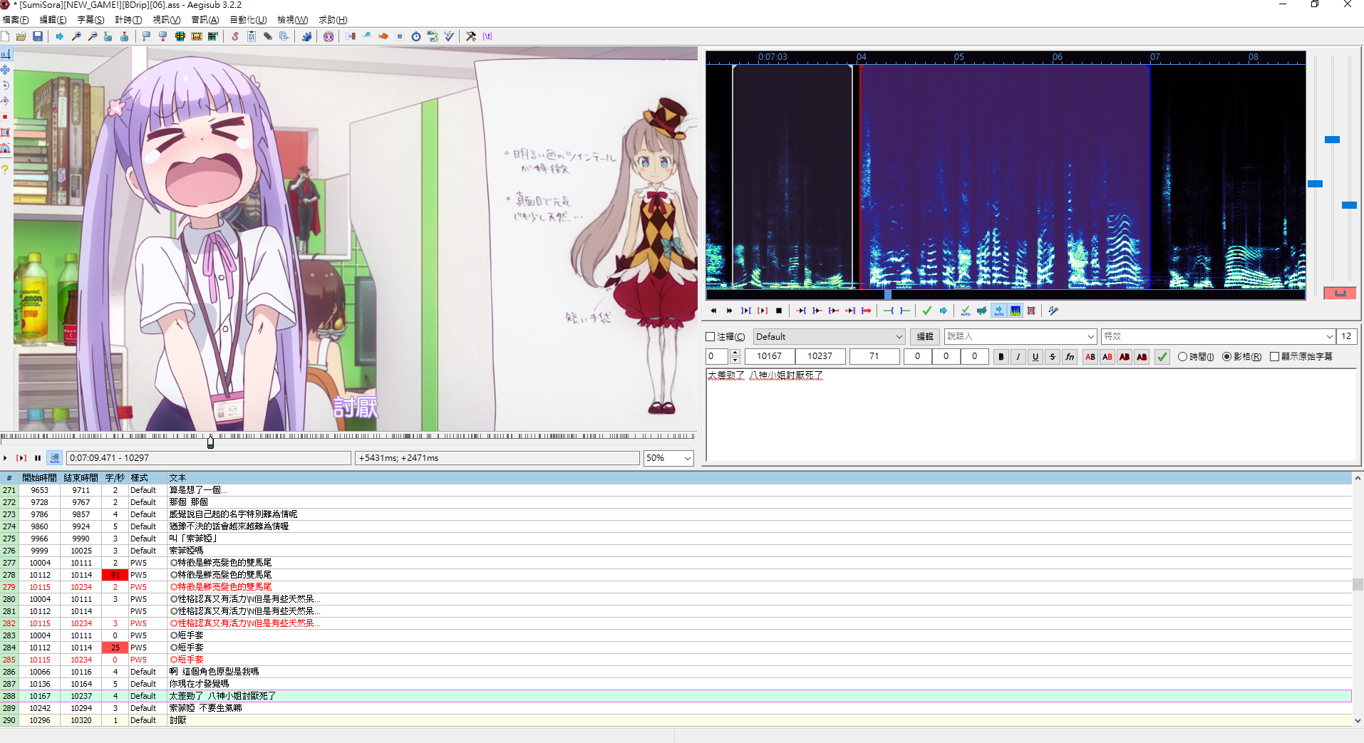Apply Italic with the I button
The image size is (1364, 743).
(1018, 357)
